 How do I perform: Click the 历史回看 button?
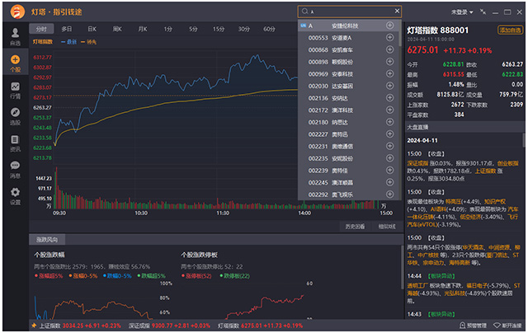click(355, 227)
